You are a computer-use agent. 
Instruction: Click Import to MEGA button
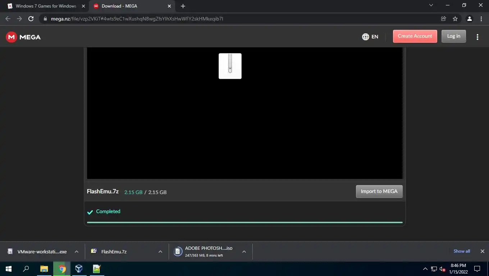pos(379,192)
